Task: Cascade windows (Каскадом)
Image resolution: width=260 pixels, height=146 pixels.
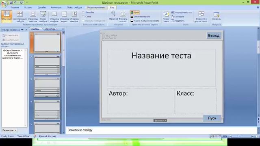Action: 178,17
